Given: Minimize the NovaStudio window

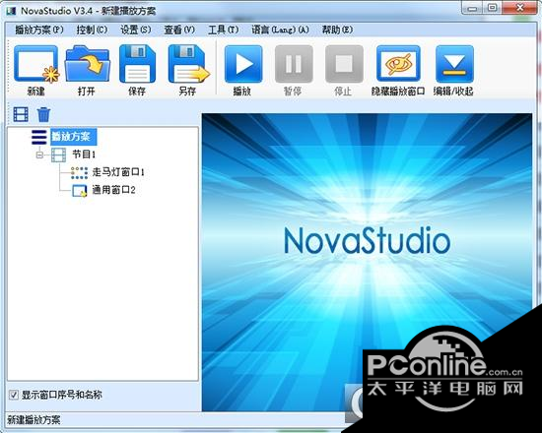Looking at the screenshot, I should click(472, 8).
